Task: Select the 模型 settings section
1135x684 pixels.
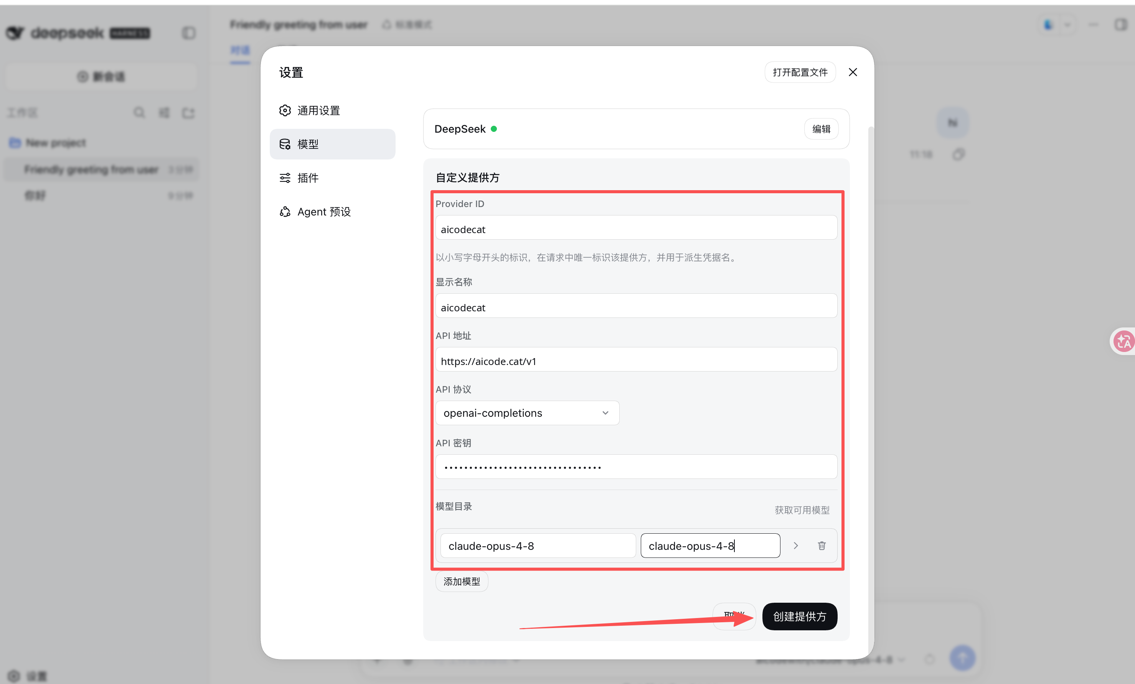Action: (x=332, y=144)
